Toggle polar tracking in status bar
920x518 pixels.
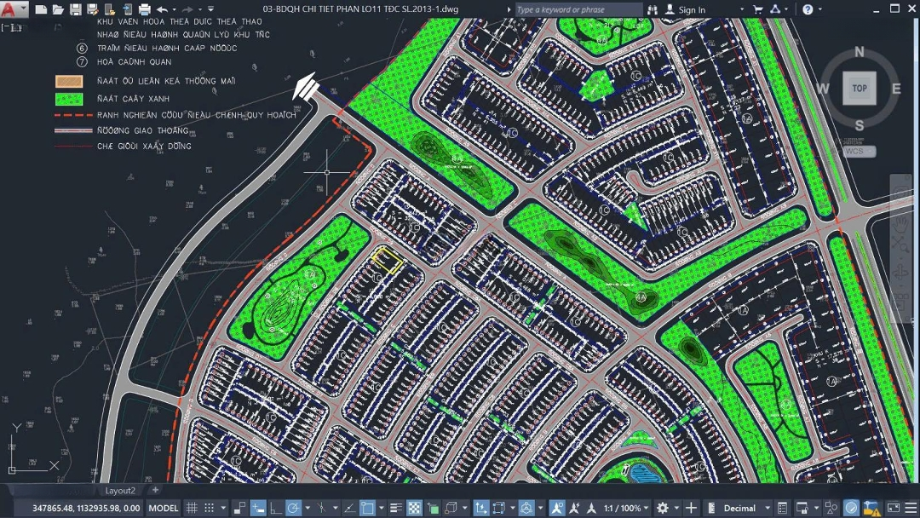[x=293, y=508]
